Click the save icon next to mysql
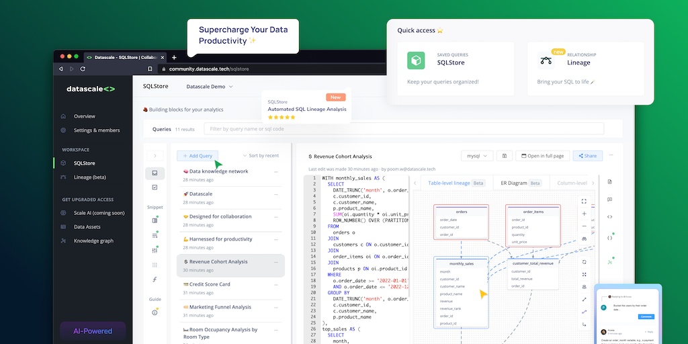688x344 pixels. tap(505, 156)
